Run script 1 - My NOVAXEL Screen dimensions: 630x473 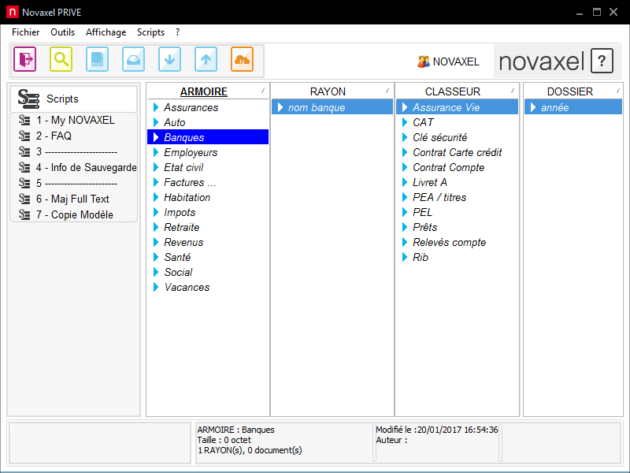point(76,120)
